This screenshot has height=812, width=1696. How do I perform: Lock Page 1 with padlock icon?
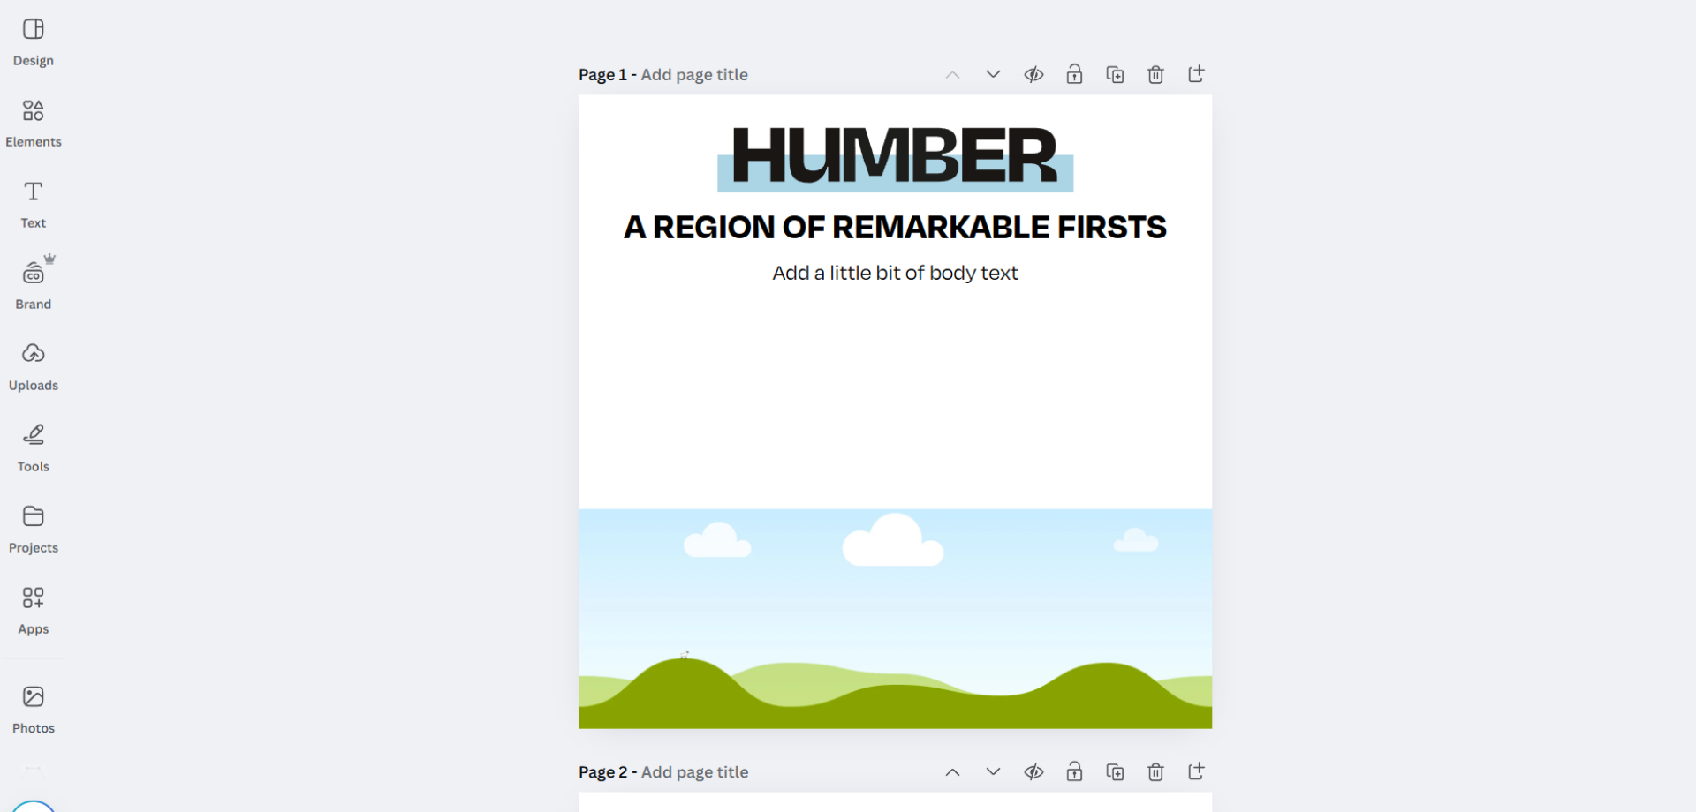click(x=1074, y=74)
